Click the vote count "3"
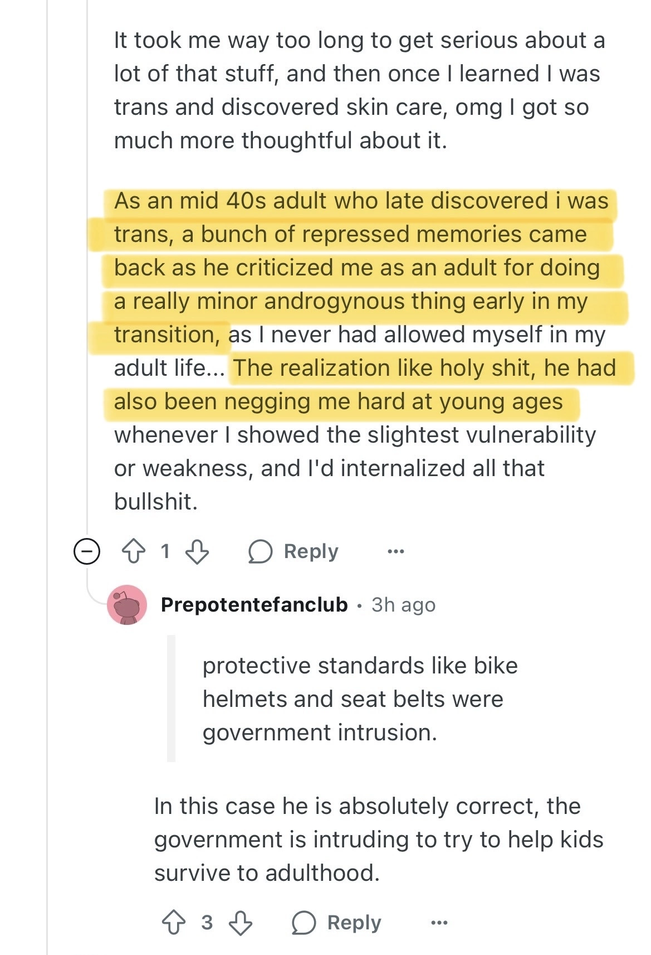Image resolution: width=651 pixels, height=955 pixels. click(207, 923)
